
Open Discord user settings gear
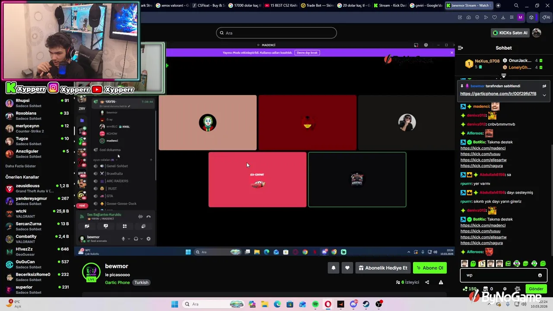[x=149, y=239]
